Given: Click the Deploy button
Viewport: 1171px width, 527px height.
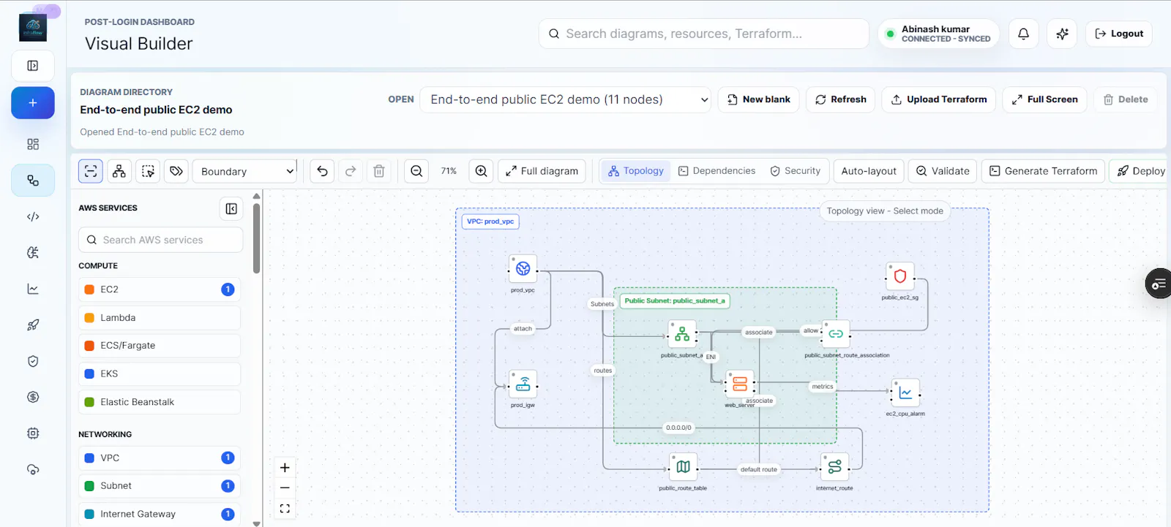Looking at the screenshot, I should coord(1140,171).
